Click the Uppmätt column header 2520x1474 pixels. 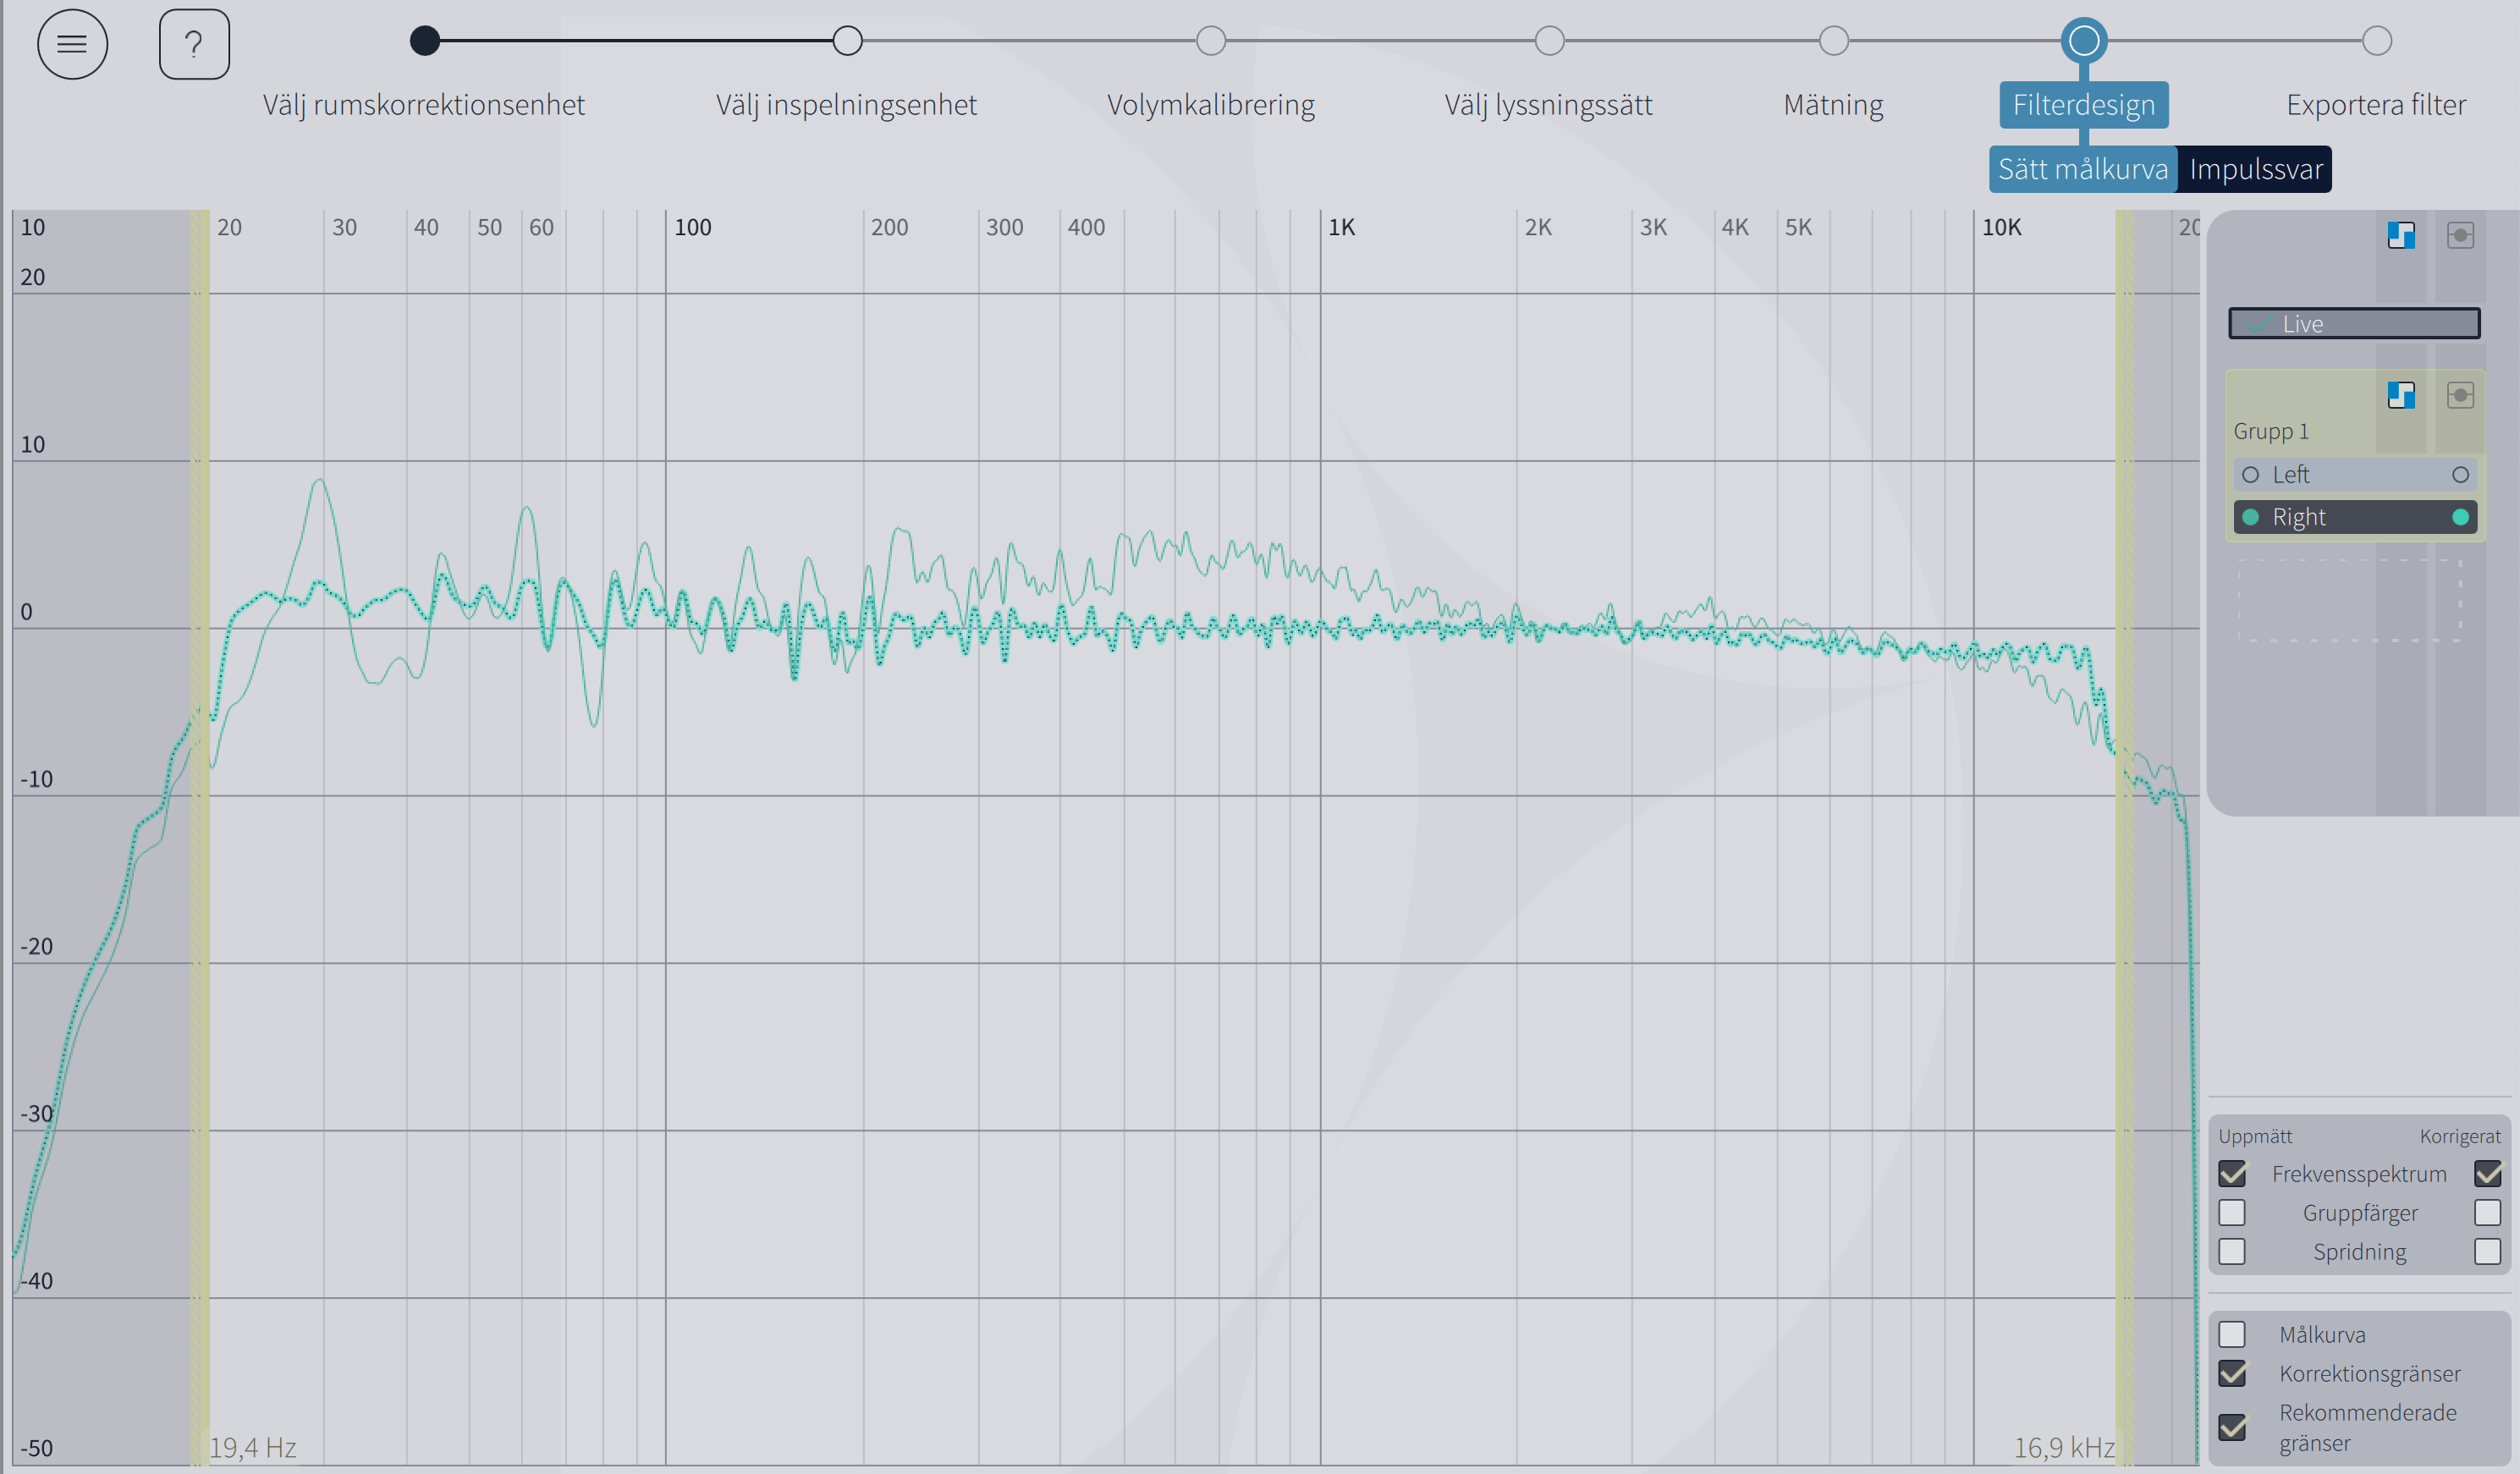[x=2255, y=1136]
